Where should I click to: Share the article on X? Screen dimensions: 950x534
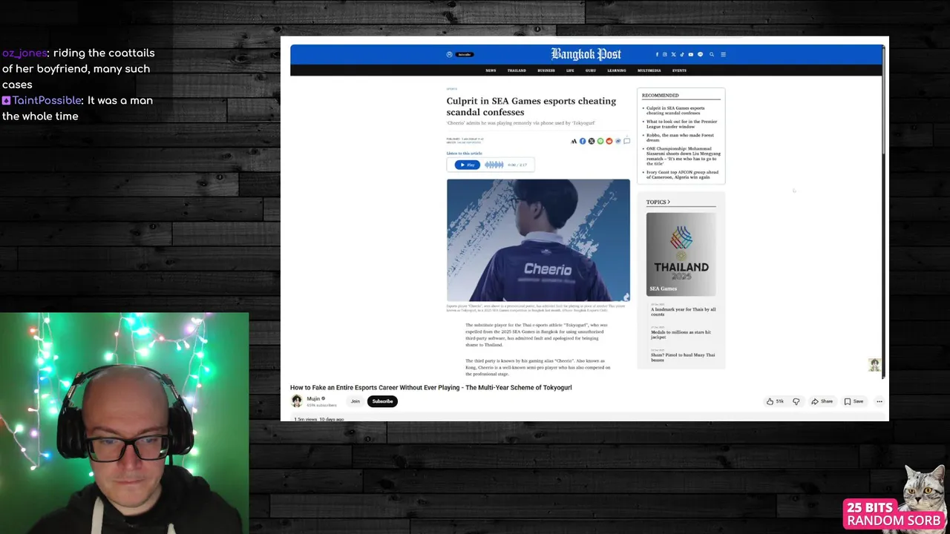tap(592, 141)
